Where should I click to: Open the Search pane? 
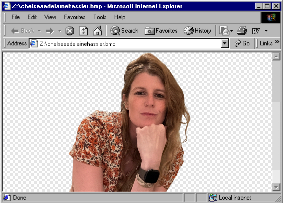124,31
